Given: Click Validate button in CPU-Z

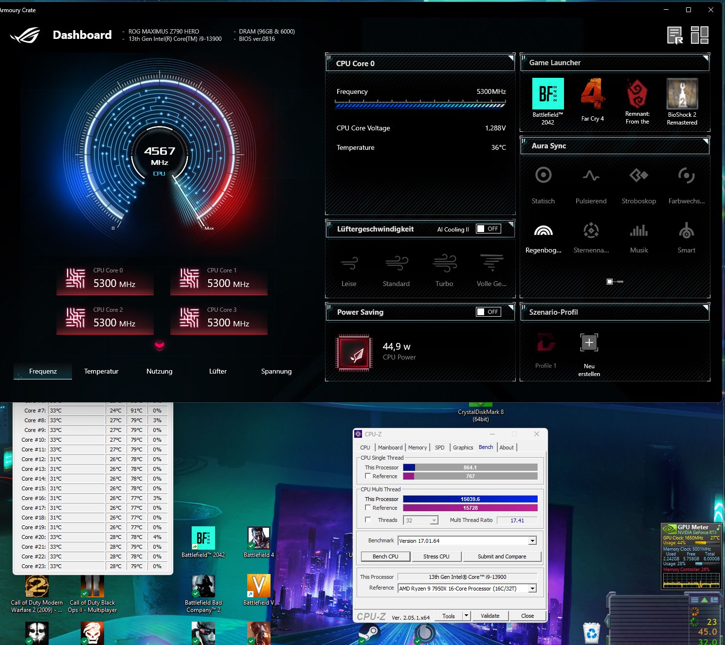Looking at the screenshot, I should click(x=490, y=616).
